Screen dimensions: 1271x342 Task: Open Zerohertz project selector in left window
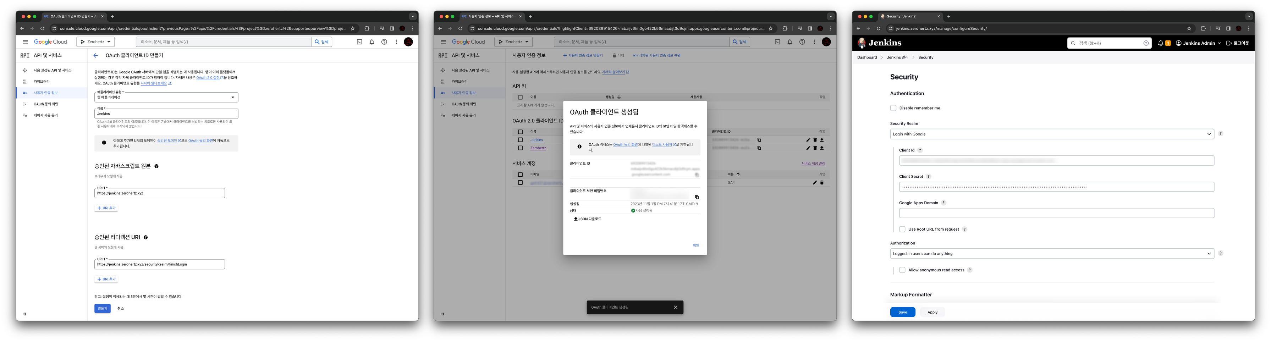point(96,42)
